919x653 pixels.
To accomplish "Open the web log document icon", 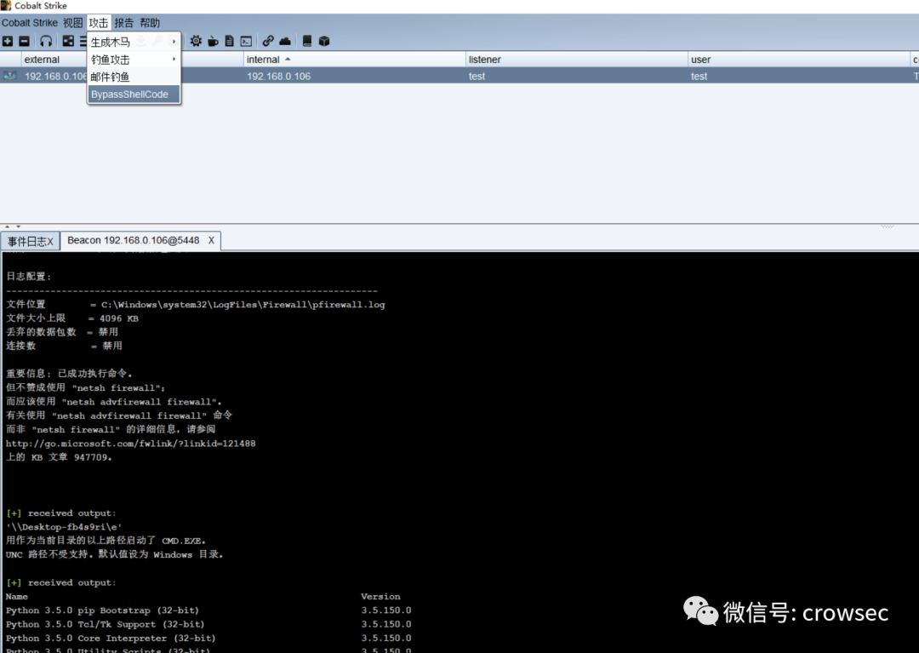I will 230,40.
